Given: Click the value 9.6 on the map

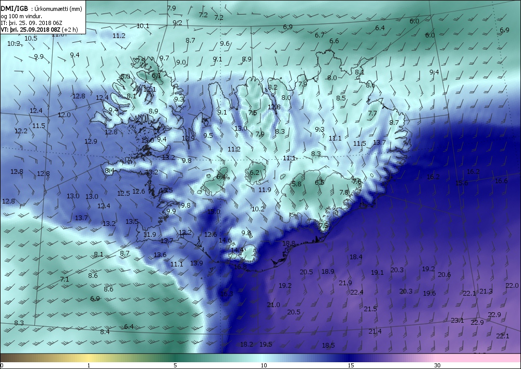Looking at the screenshot, I should click(x=225, y=43).
